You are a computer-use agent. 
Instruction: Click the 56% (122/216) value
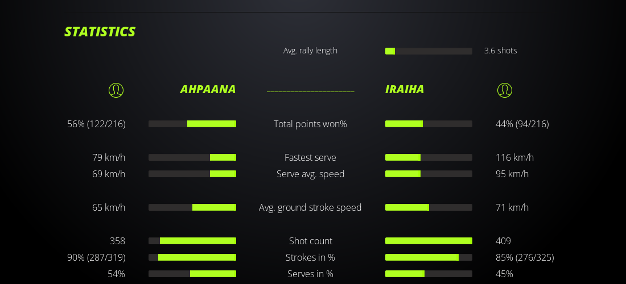tap(96, 124)
